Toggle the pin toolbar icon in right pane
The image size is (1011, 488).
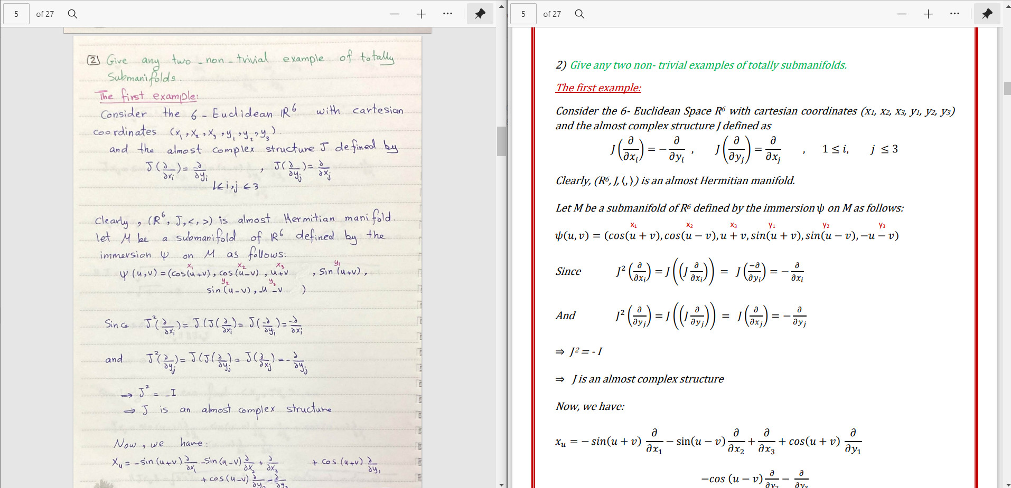(987, 14)
